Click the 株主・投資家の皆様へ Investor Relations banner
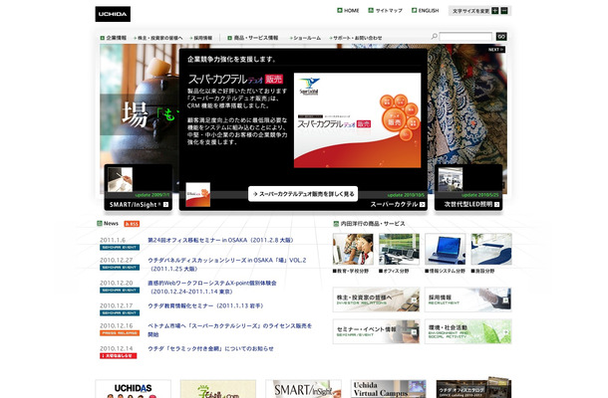This screenshot has width=608, height=398. [376, 299]
